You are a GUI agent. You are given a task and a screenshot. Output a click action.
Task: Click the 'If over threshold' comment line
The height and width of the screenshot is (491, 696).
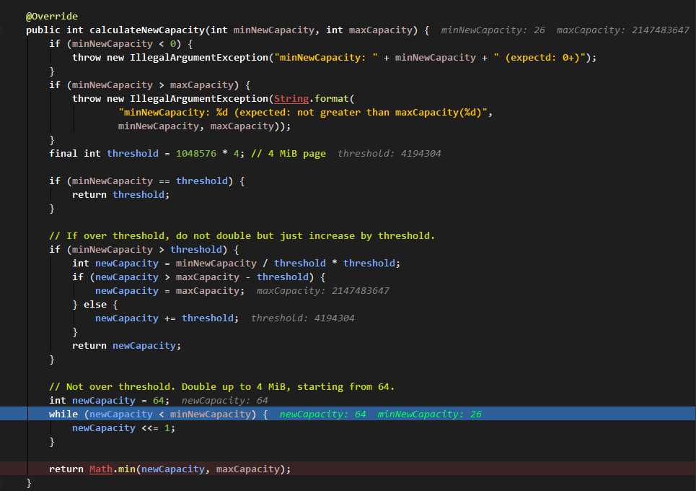[242, 236]
